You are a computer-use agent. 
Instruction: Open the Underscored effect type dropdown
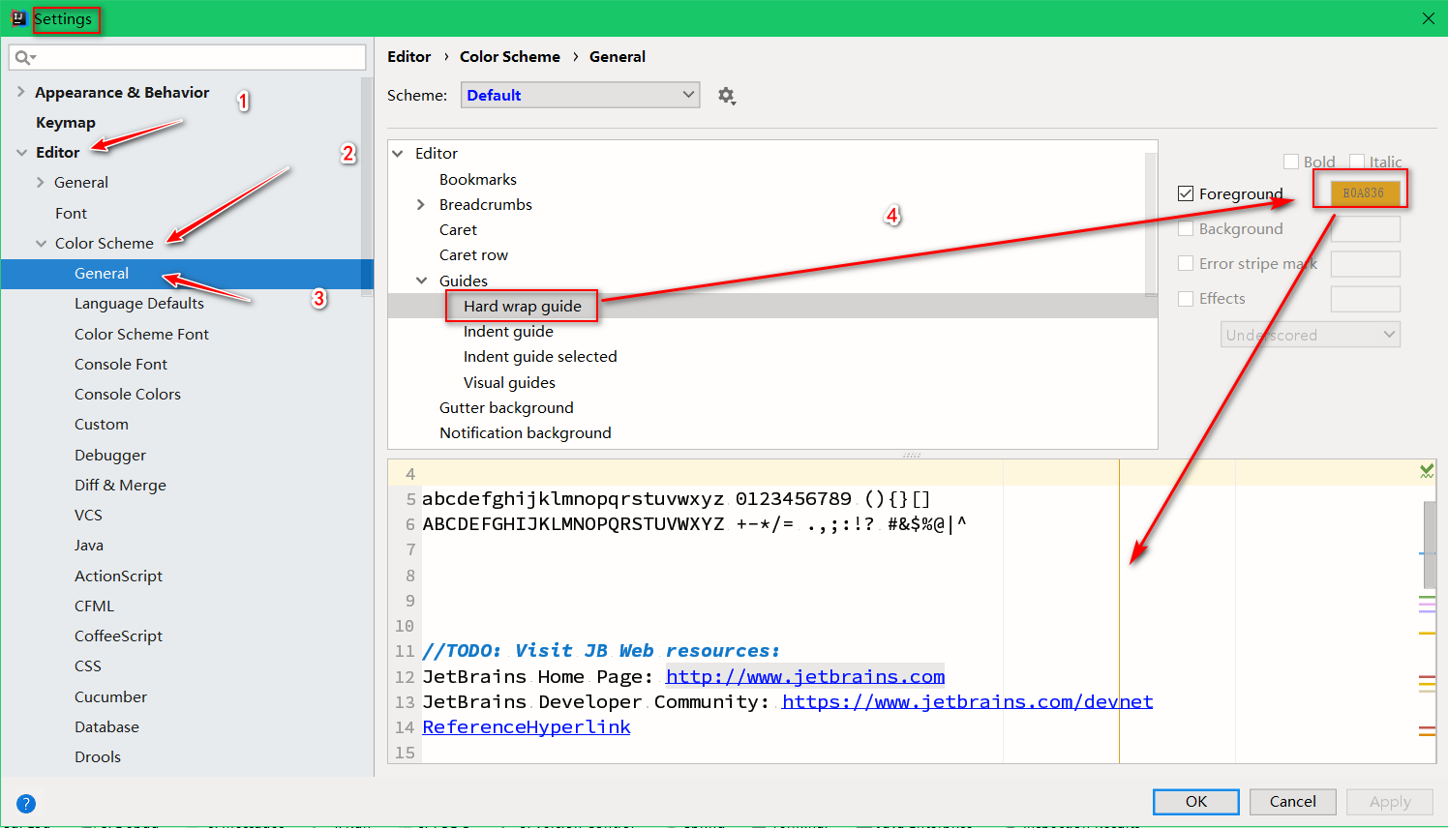click(1311, 335)
